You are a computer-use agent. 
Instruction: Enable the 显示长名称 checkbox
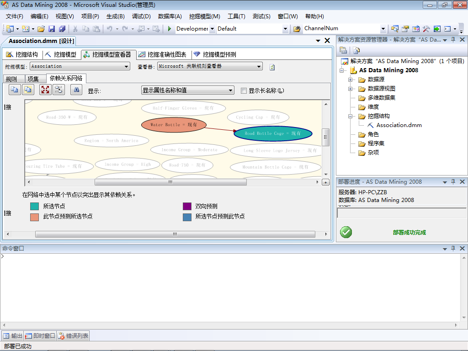[244, 91]
